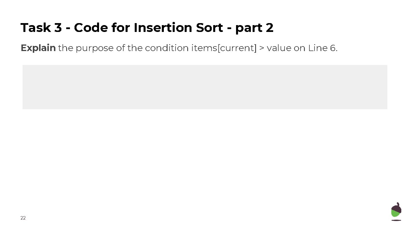Click "Line 6" in the instruction
This screenshot has width=411, height=231.
point(322,48)
